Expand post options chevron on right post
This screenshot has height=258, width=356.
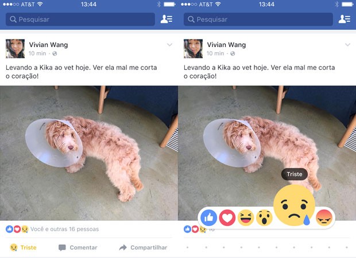tap(347, 45)
